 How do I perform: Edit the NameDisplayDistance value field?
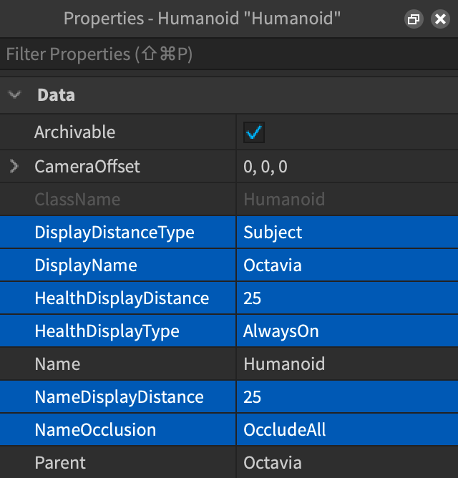[346, 397]
